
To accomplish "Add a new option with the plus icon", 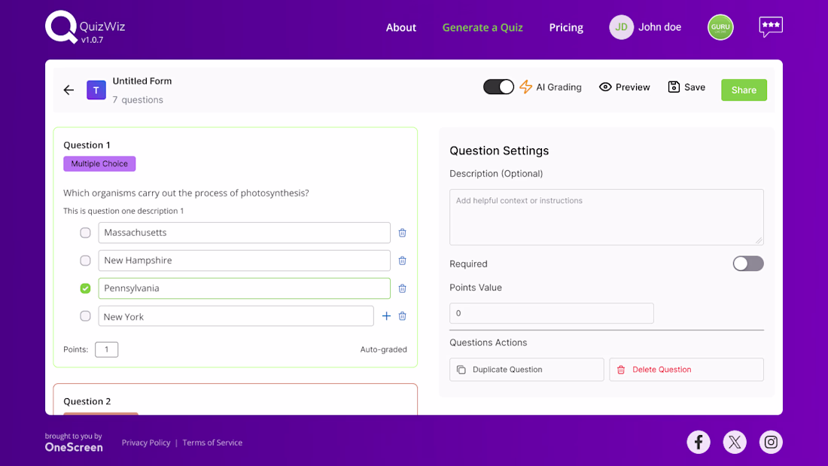I will (386, 316).
